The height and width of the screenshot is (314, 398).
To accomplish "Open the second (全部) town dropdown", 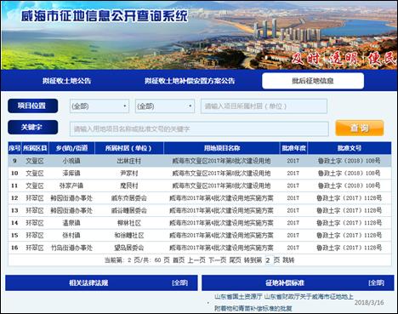I will click(165, 106).
